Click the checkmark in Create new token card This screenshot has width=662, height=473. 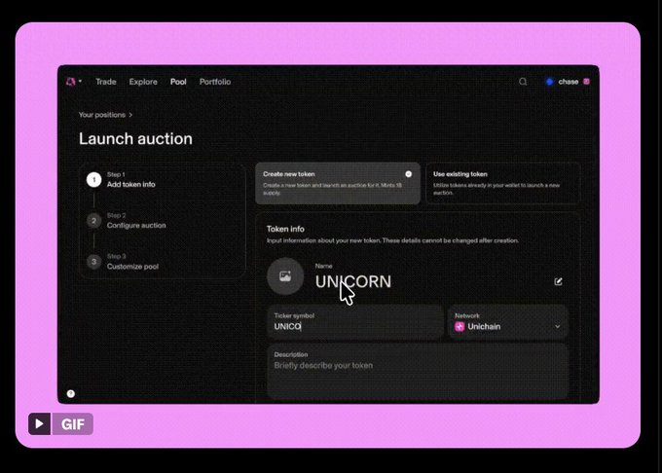(408, 174)
